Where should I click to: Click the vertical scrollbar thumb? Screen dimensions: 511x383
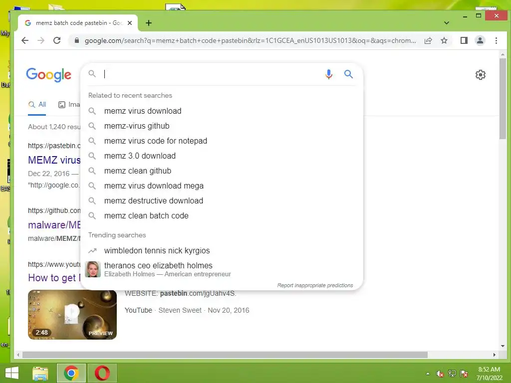pyautogui.click(x=503, y=99)
